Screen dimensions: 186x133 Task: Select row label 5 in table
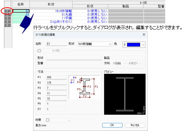[x=7, y=25]
